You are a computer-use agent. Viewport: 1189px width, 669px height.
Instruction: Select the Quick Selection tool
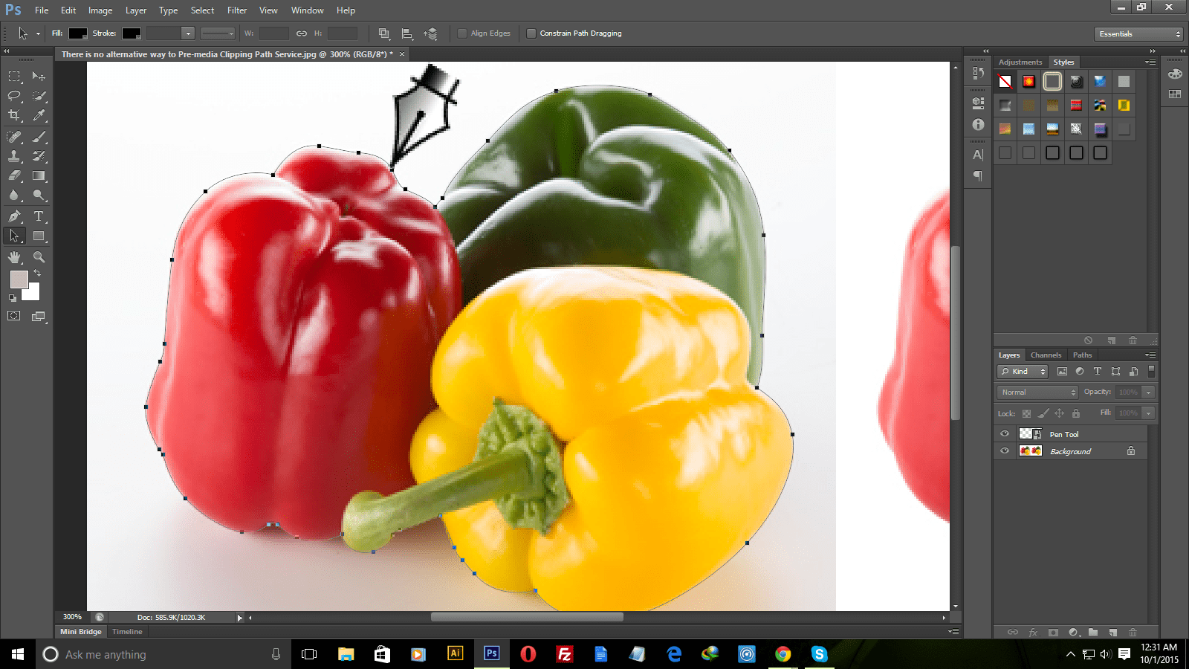click(x=39, y=96)
